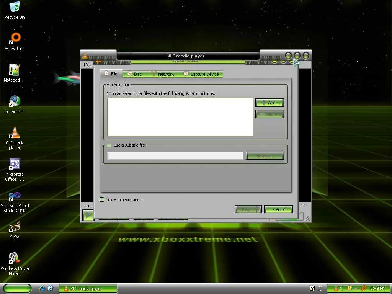Click the second quick launch browser icon

[50, 288]
